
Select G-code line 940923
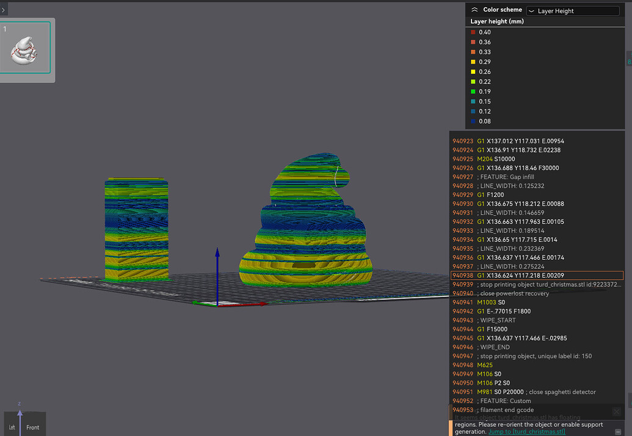click(537, 141)
